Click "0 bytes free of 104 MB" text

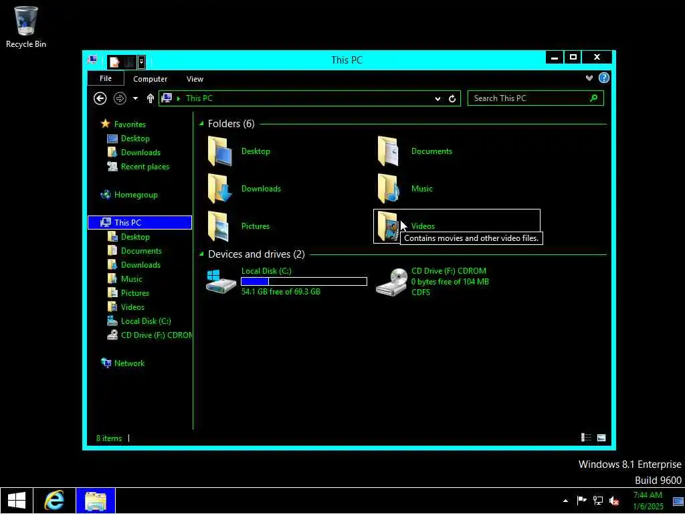click(x=450, y=282)
